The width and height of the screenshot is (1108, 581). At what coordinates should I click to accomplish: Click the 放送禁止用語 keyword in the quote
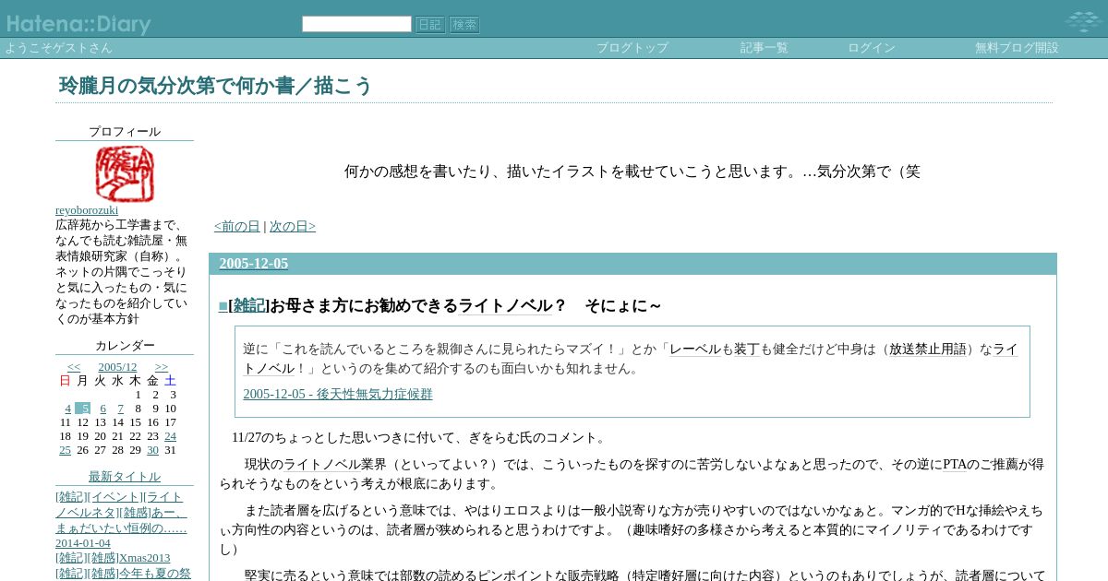[x=928, y=350]
